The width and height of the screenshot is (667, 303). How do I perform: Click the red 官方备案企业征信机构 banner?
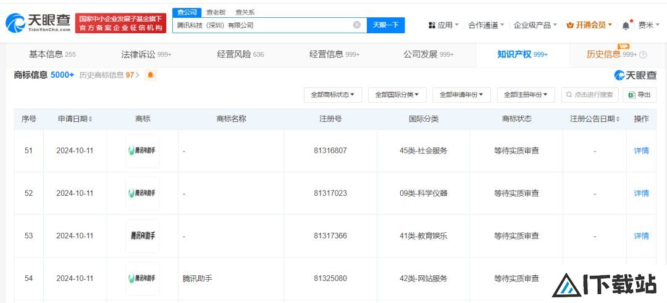click(121, 23)
